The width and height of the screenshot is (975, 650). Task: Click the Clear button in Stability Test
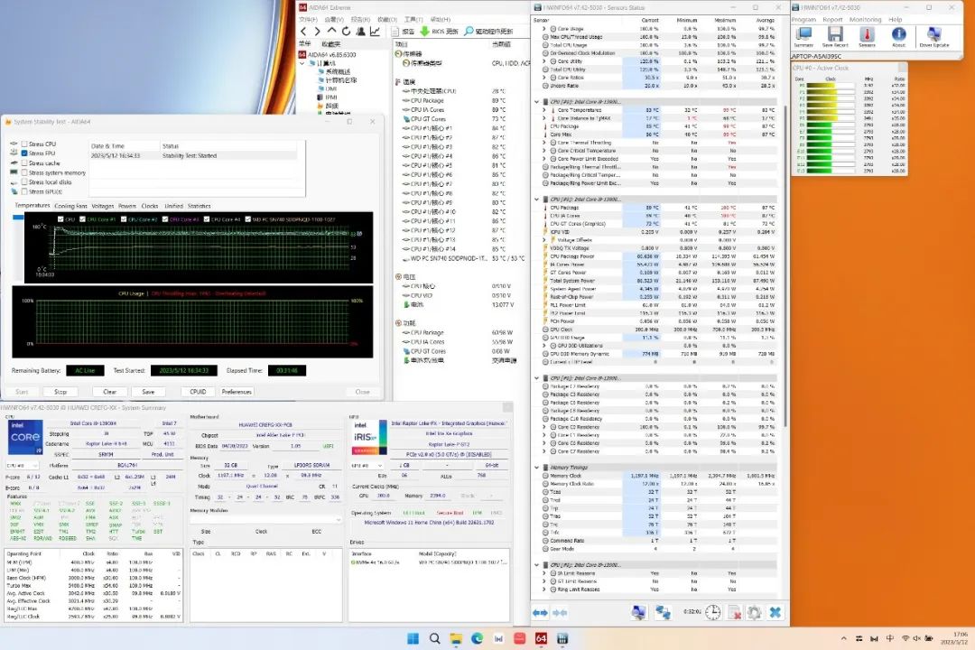coord(110,392)
